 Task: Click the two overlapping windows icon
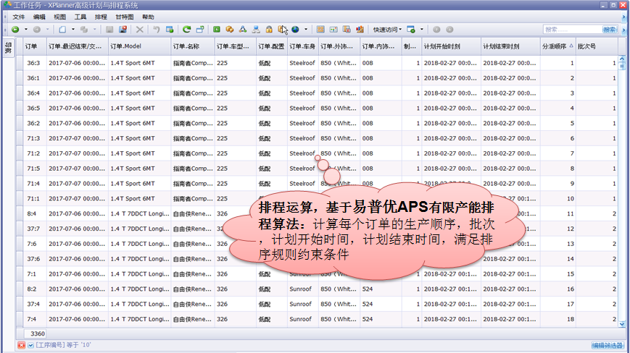[199, 30]
